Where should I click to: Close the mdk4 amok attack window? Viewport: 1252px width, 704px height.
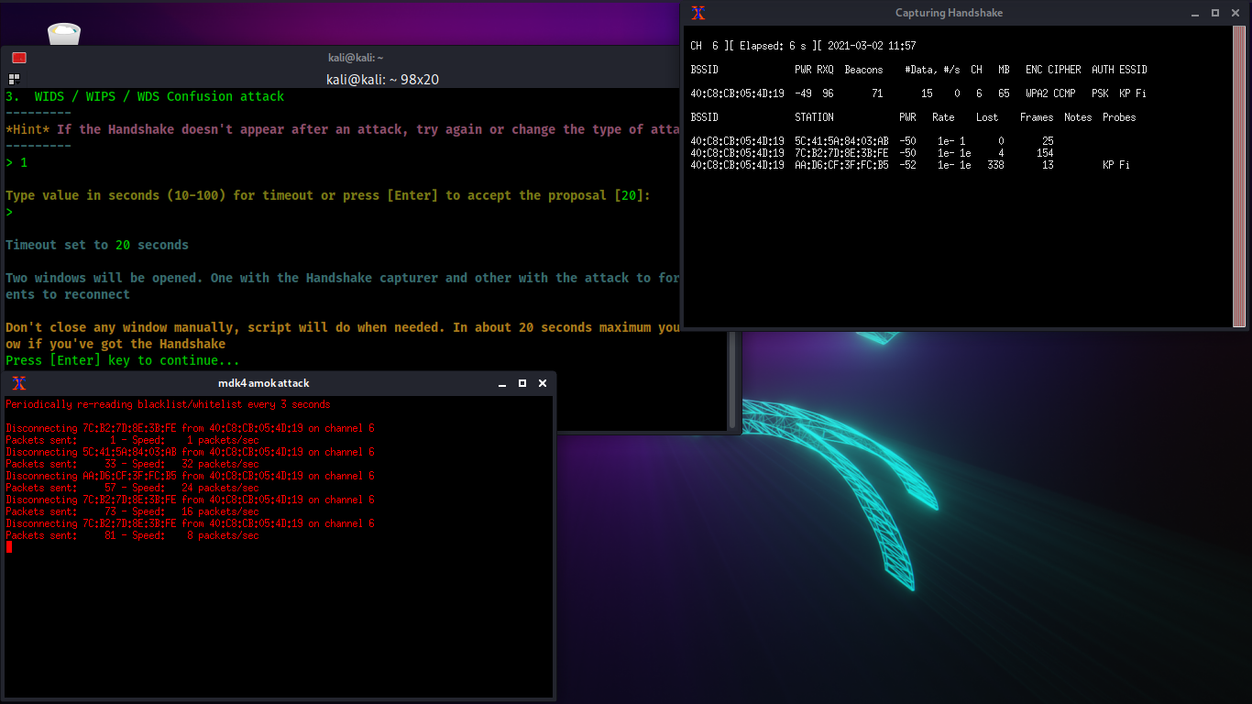point(543,383)
